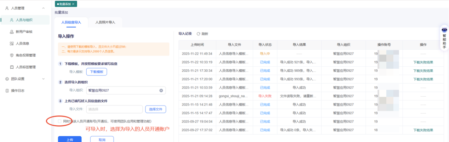
Task: Select the 人员信息 grid icon
Action: pyautogui.click(x=12, y=43)
